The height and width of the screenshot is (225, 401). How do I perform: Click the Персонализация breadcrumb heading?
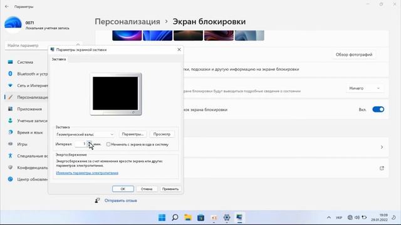(x=128, y=22)
